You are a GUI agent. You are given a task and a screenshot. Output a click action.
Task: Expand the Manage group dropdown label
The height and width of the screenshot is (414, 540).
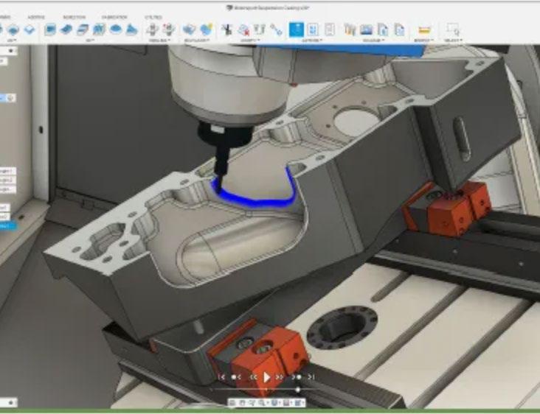[x=374, y=41]
